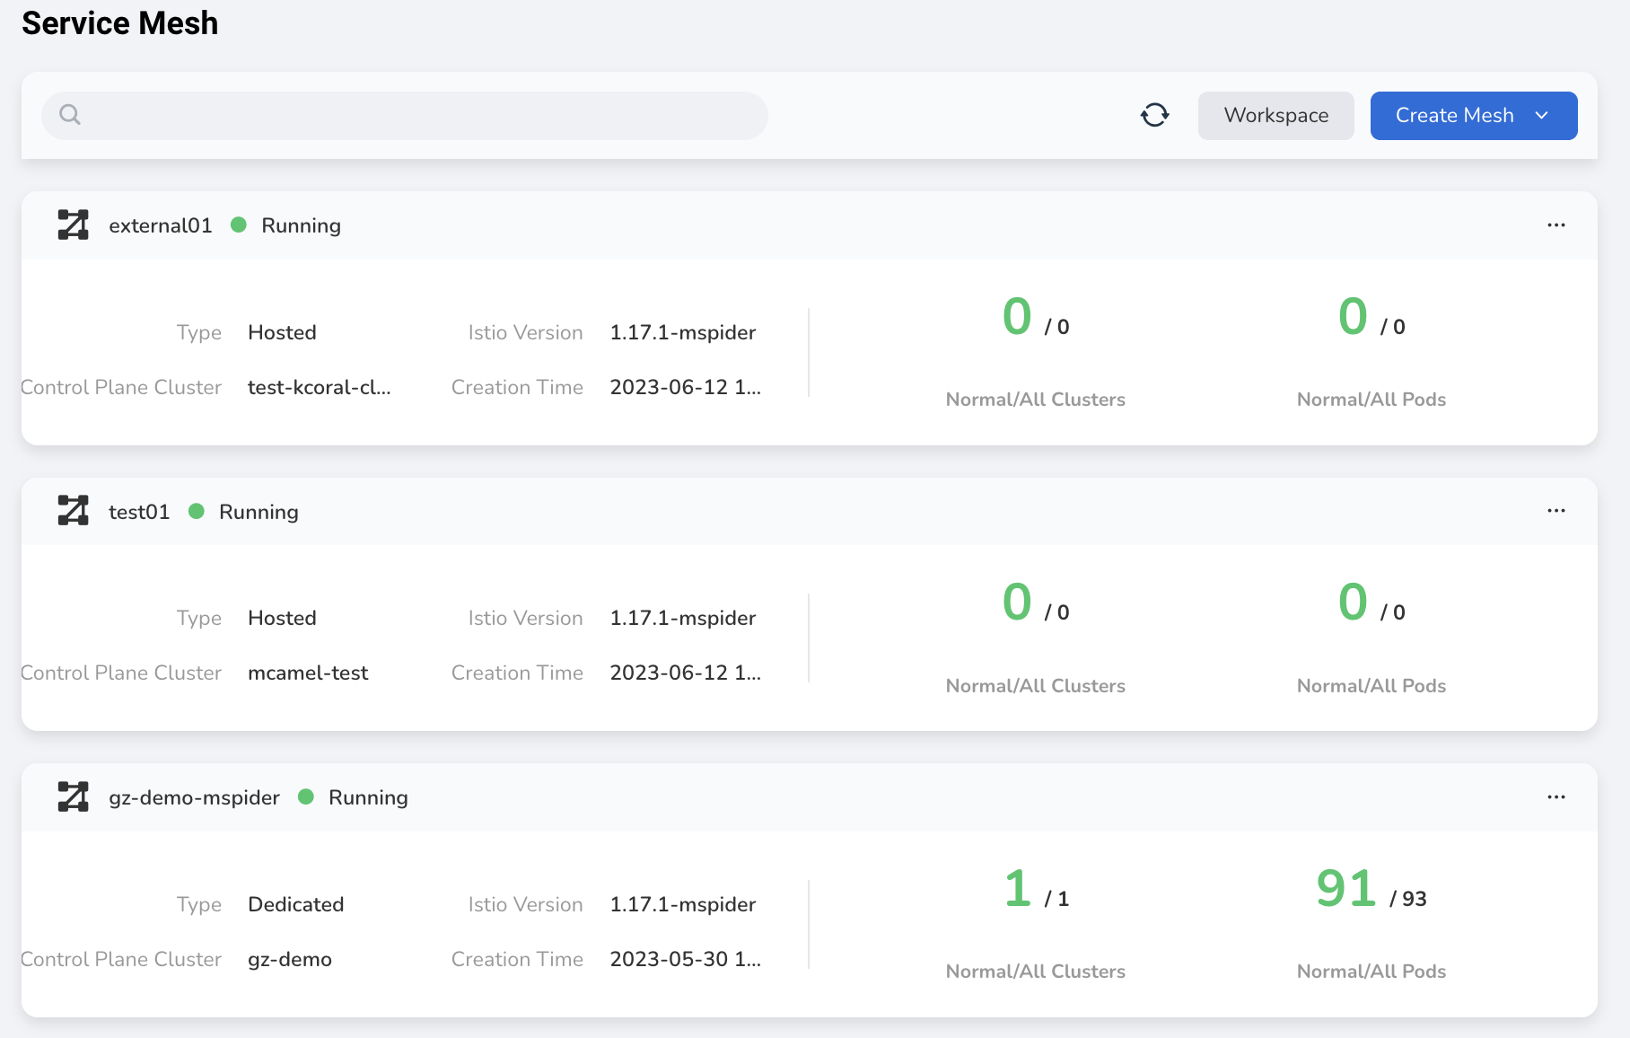Image resolution: width=1630 pixels, height=1038 pixels.
Task: Open the more options menu for test01
Action: pyautogui.click(x=1556, y=511)
